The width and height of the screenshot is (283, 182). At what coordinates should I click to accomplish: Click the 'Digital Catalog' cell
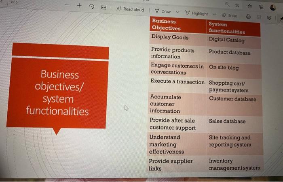(234, 42)
